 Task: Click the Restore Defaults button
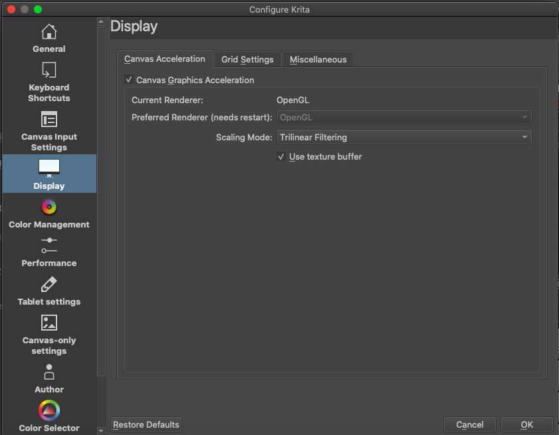[x=146, y=424]
